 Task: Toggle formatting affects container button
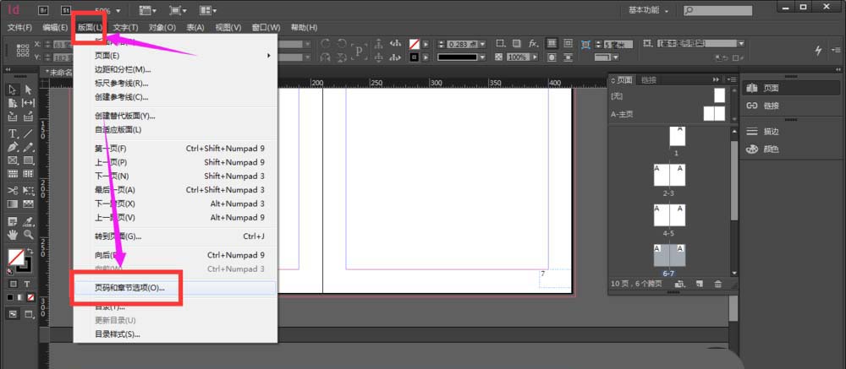point(14,284)
